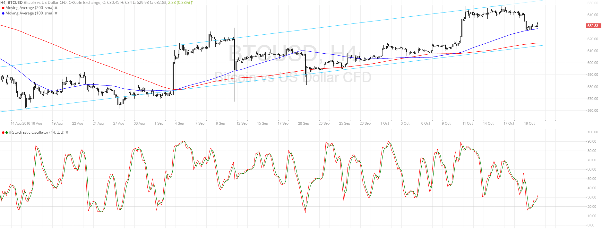602x229 pixels.
Task: Remove the Moving Average (100, sma) indicator
Action: tap(56, 13)
